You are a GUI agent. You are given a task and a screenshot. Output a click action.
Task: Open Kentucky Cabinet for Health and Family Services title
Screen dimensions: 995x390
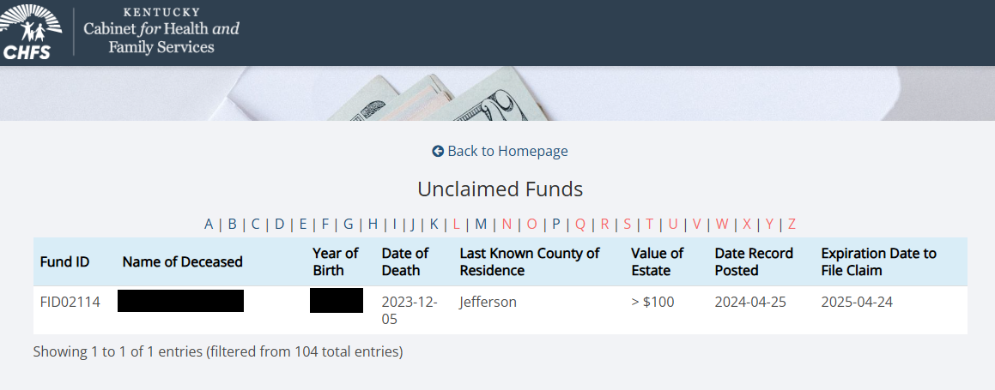coord(161,30)
